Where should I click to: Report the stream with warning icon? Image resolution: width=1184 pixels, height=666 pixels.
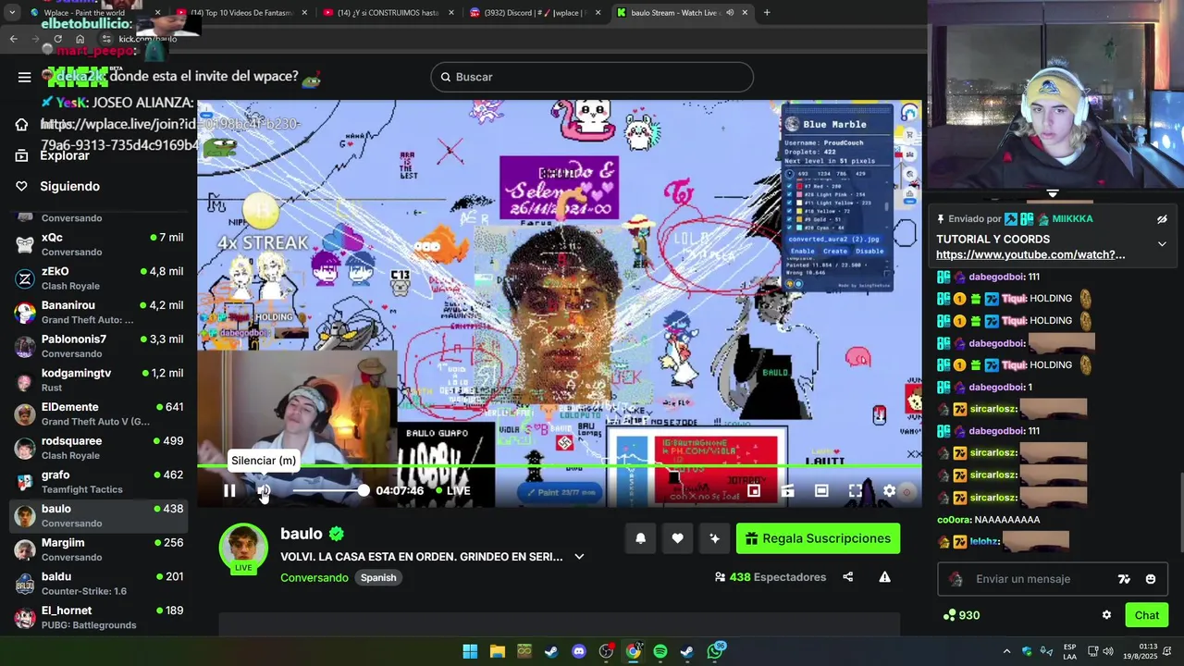point(884,577)
